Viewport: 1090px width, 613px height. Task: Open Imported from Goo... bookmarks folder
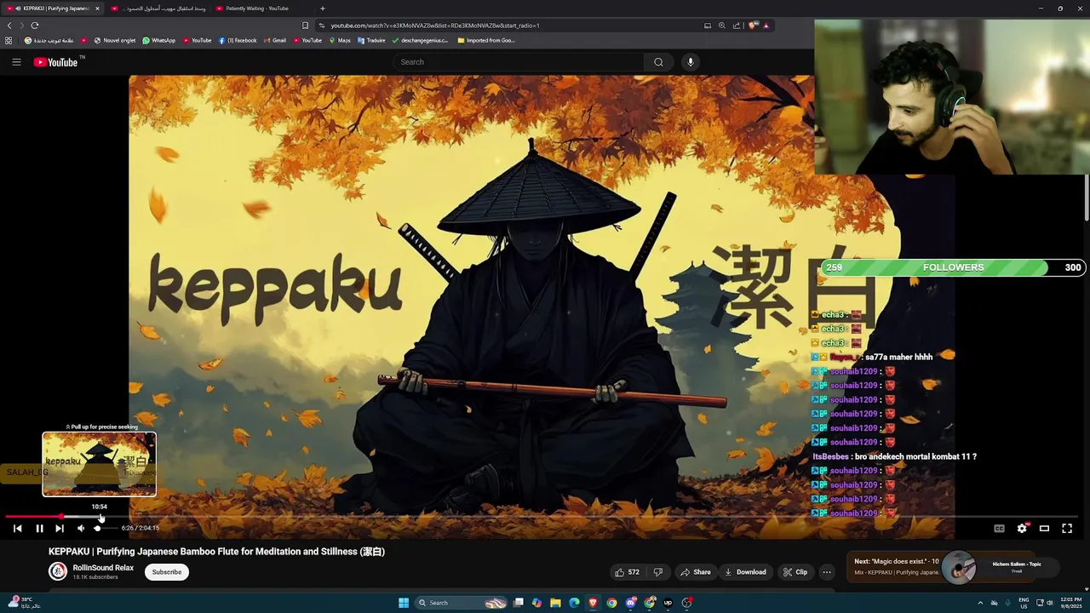click(x=485, y=40)
